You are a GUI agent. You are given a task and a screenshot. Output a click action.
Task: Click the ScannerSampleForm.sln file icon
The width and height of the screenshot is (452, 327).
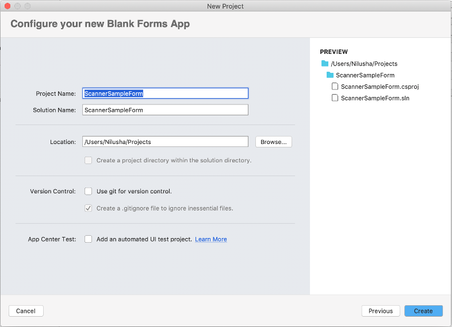pyautogui.click(x=335, y=98)
